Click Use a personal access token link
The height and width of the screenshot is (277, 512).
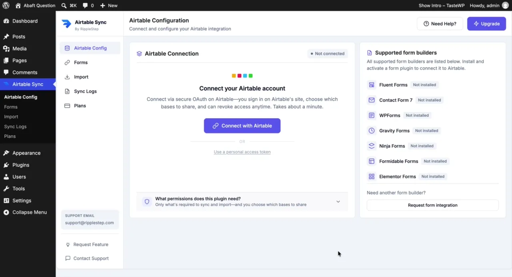tap(242, 152)
